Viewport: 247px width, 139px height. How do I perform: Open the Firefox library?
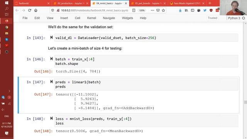(x=186, y=10)
